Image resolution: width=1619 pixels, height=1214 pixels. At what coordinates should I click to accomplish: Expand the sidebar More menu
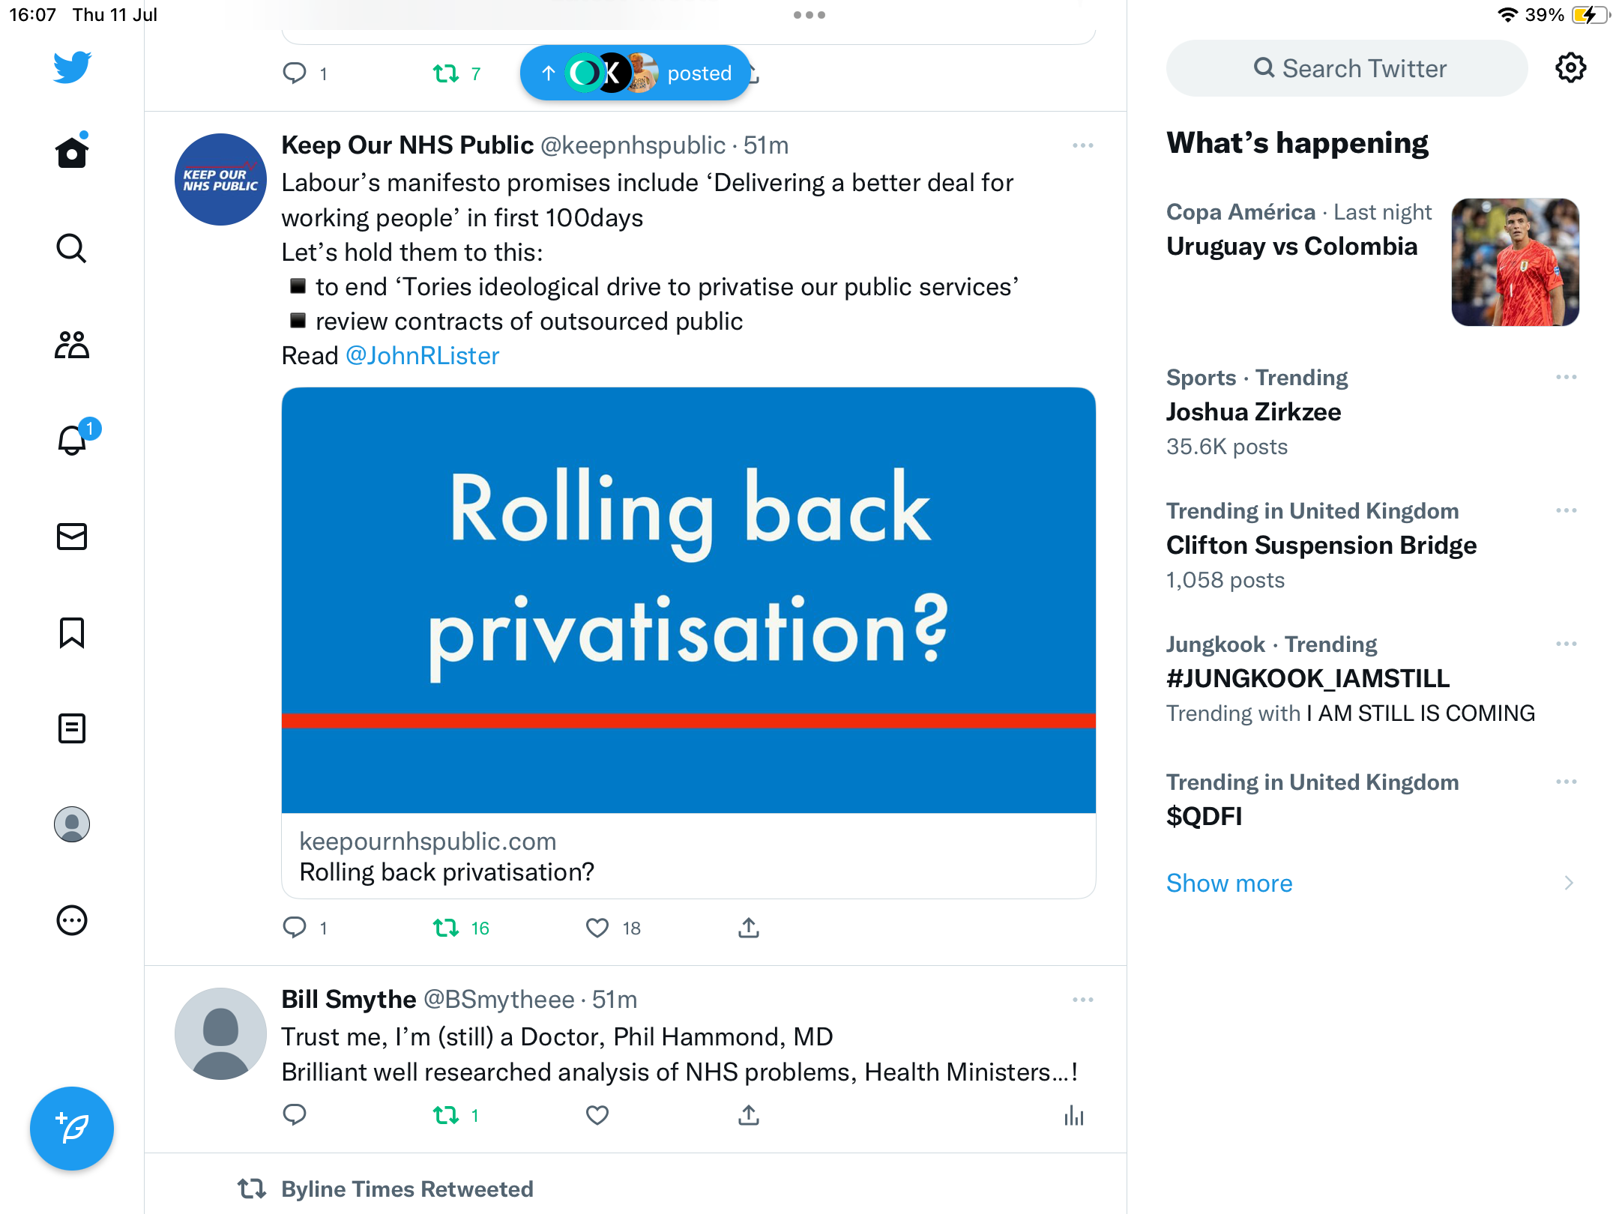pos(72,920)
